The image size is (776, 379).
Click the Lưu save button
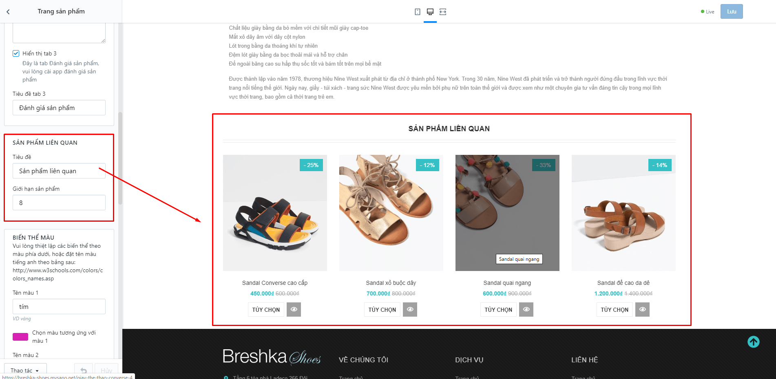732,11
